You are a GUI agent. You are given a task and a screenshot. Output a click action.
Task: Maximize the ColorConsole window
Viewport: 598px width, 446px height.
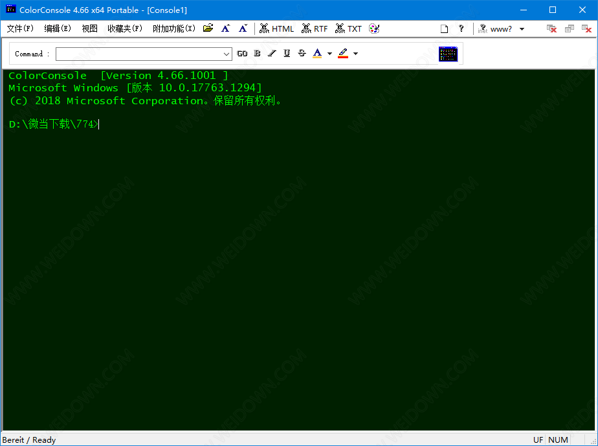click(553, 10)
